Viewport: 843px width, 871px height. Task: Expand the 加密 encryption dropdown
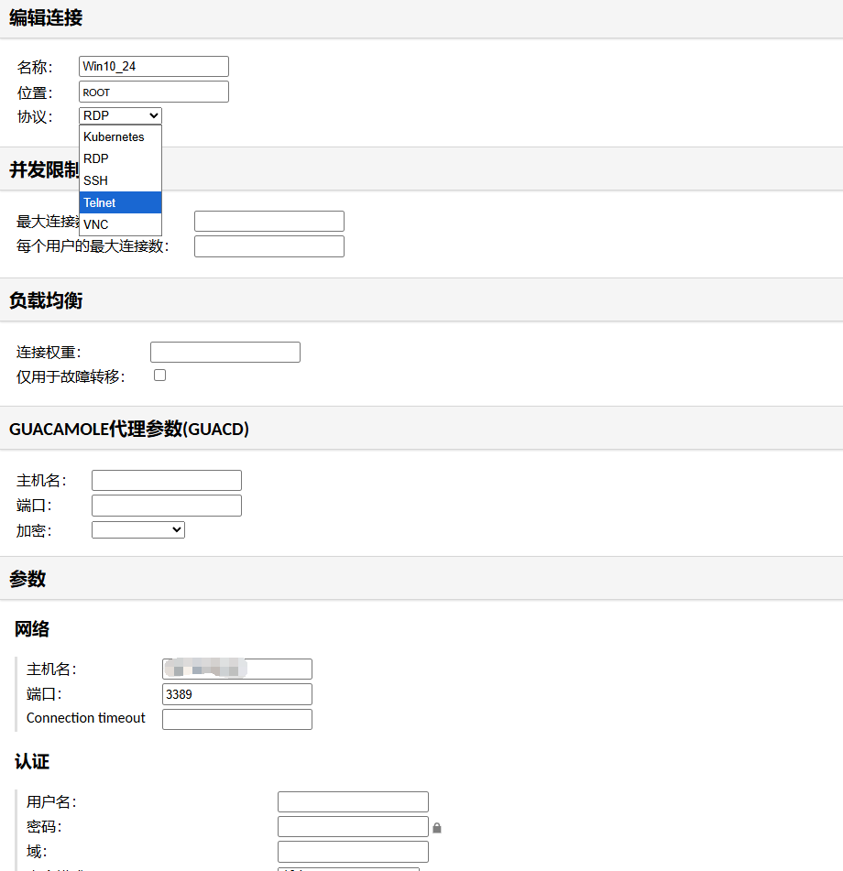point(138,529)
